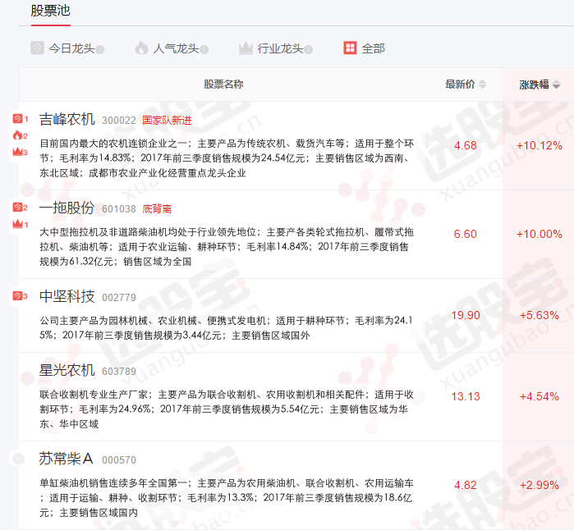This screenshot has width=574, height=530.
Task: Click 一拖股份 description paragraph
Action: click(x=227, y=246)
